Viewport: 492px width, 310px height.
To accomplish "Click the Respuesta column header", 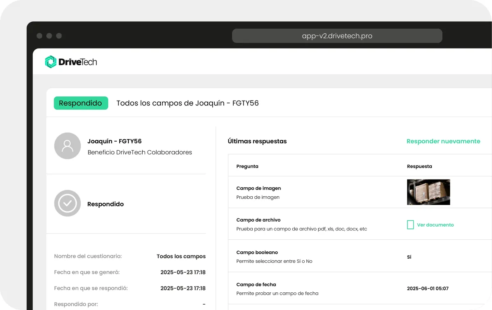I will [x=419, y=166].
